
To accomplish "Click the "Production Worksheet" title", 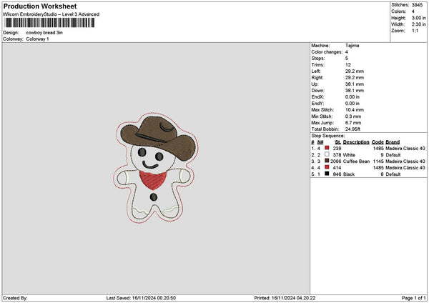I will pos(40,6).
